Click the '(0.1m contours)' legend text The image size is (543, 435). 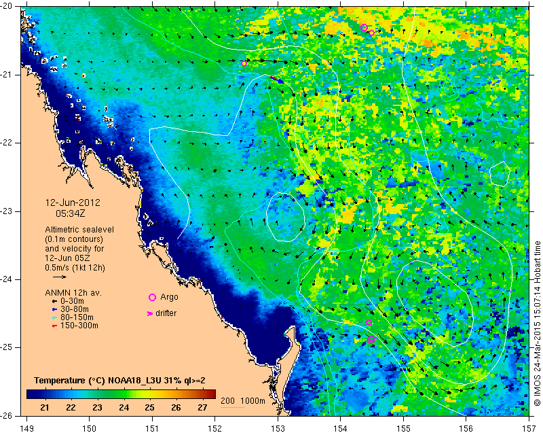[x=74, y=239]
